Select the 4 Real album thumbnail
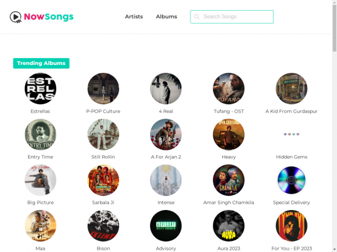 coord(166,88)
